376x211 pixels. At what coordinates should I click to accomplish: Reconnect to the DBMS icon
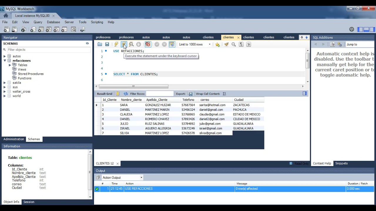83,29
